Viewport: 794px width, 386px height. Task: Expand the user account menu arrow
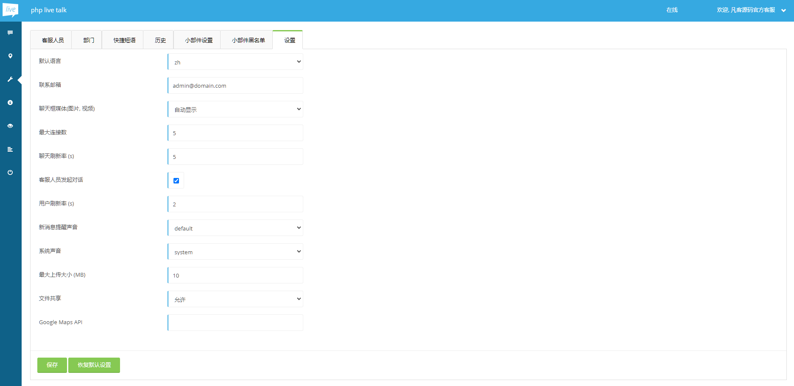[x=783, y=11]
